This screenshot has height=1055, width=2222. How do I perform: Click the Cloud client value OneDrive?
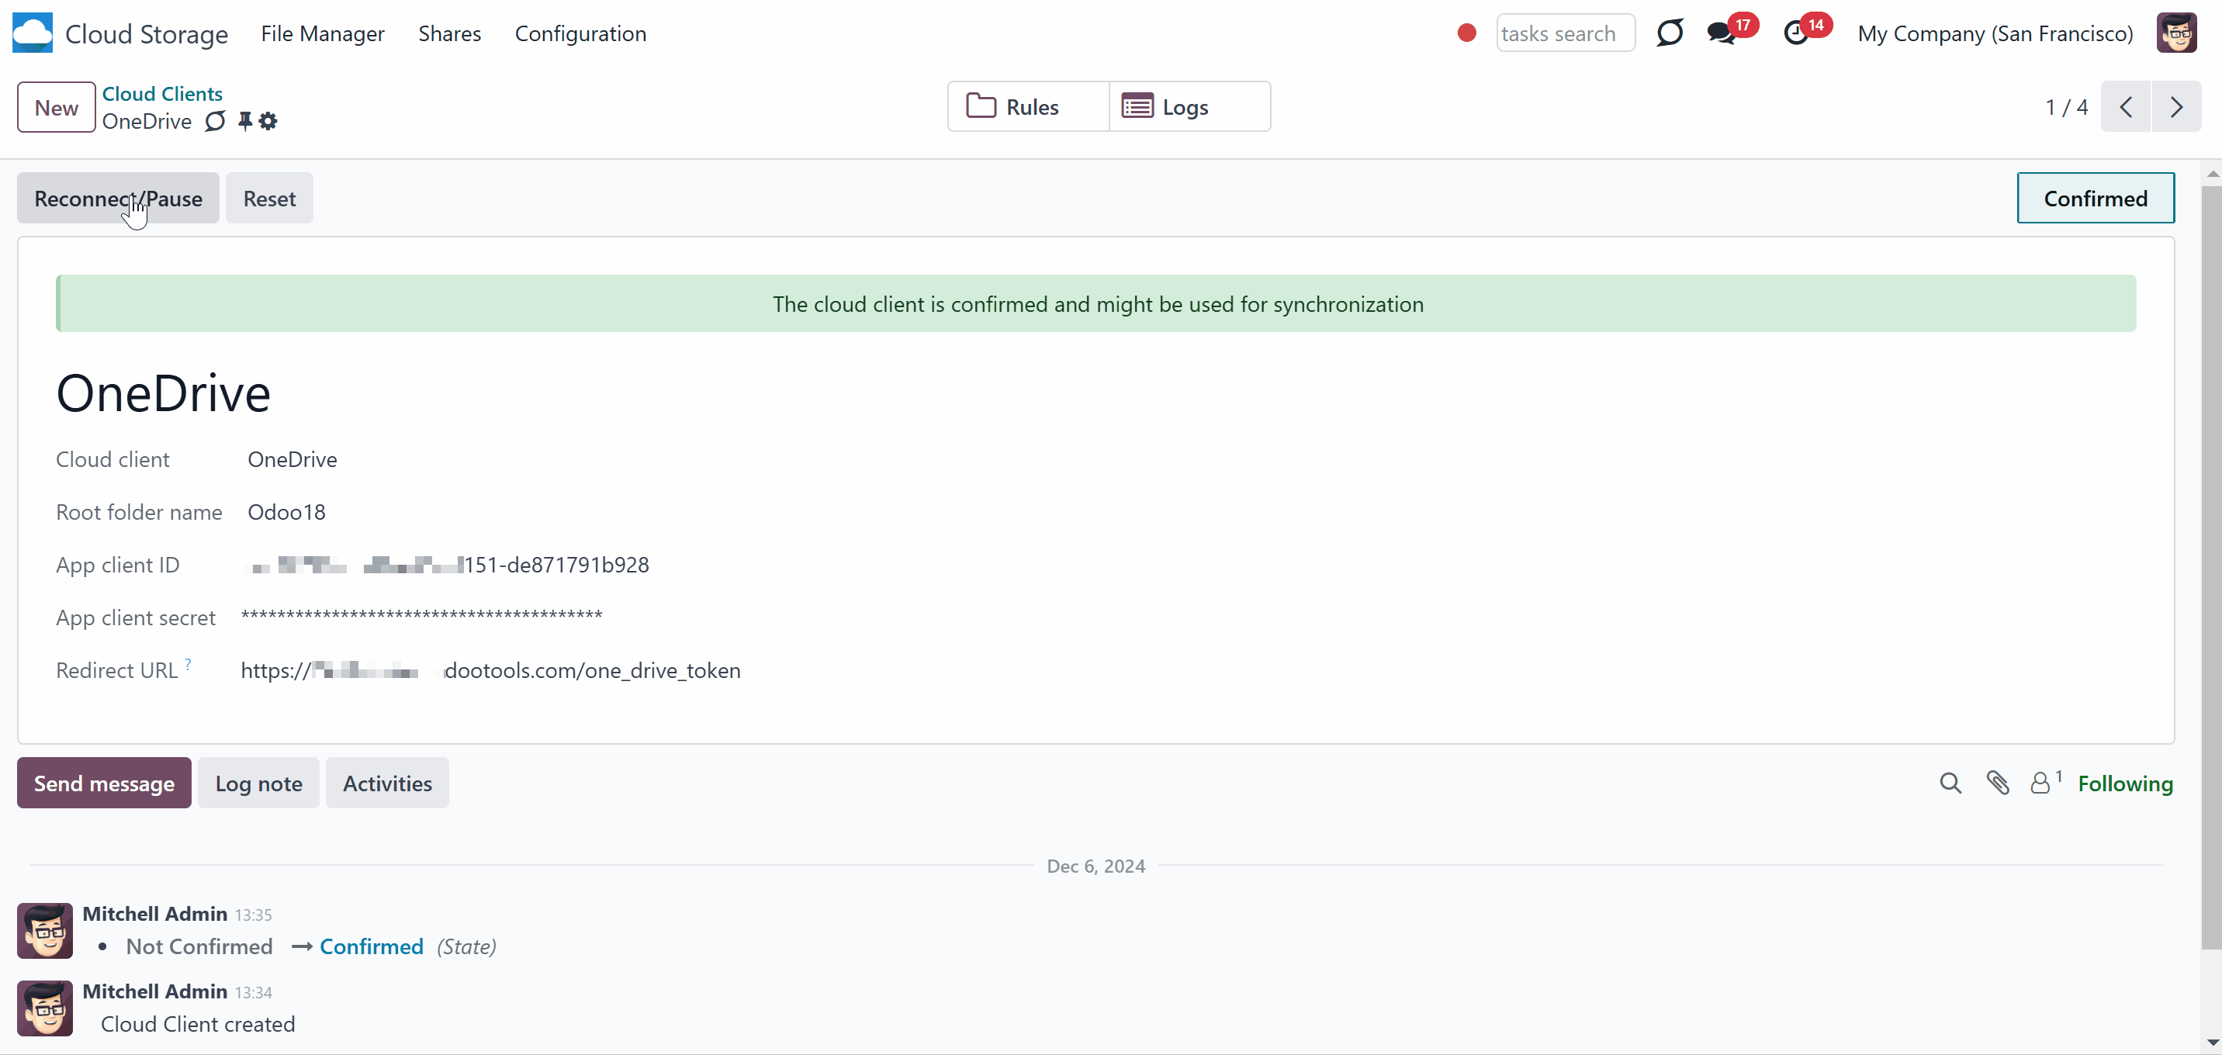pos(292,459)
